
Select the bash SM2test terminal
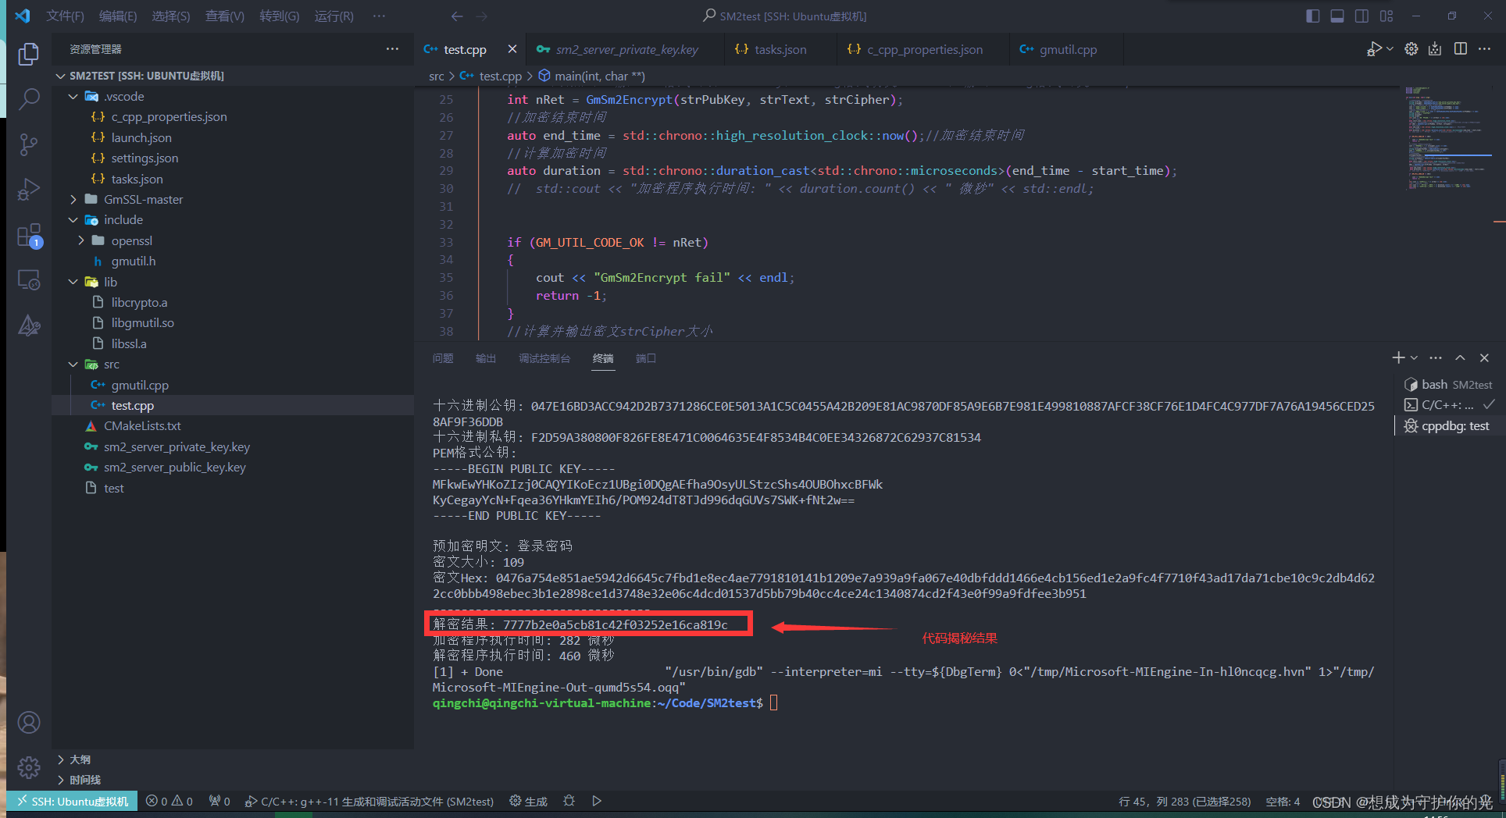(1448, 385)
